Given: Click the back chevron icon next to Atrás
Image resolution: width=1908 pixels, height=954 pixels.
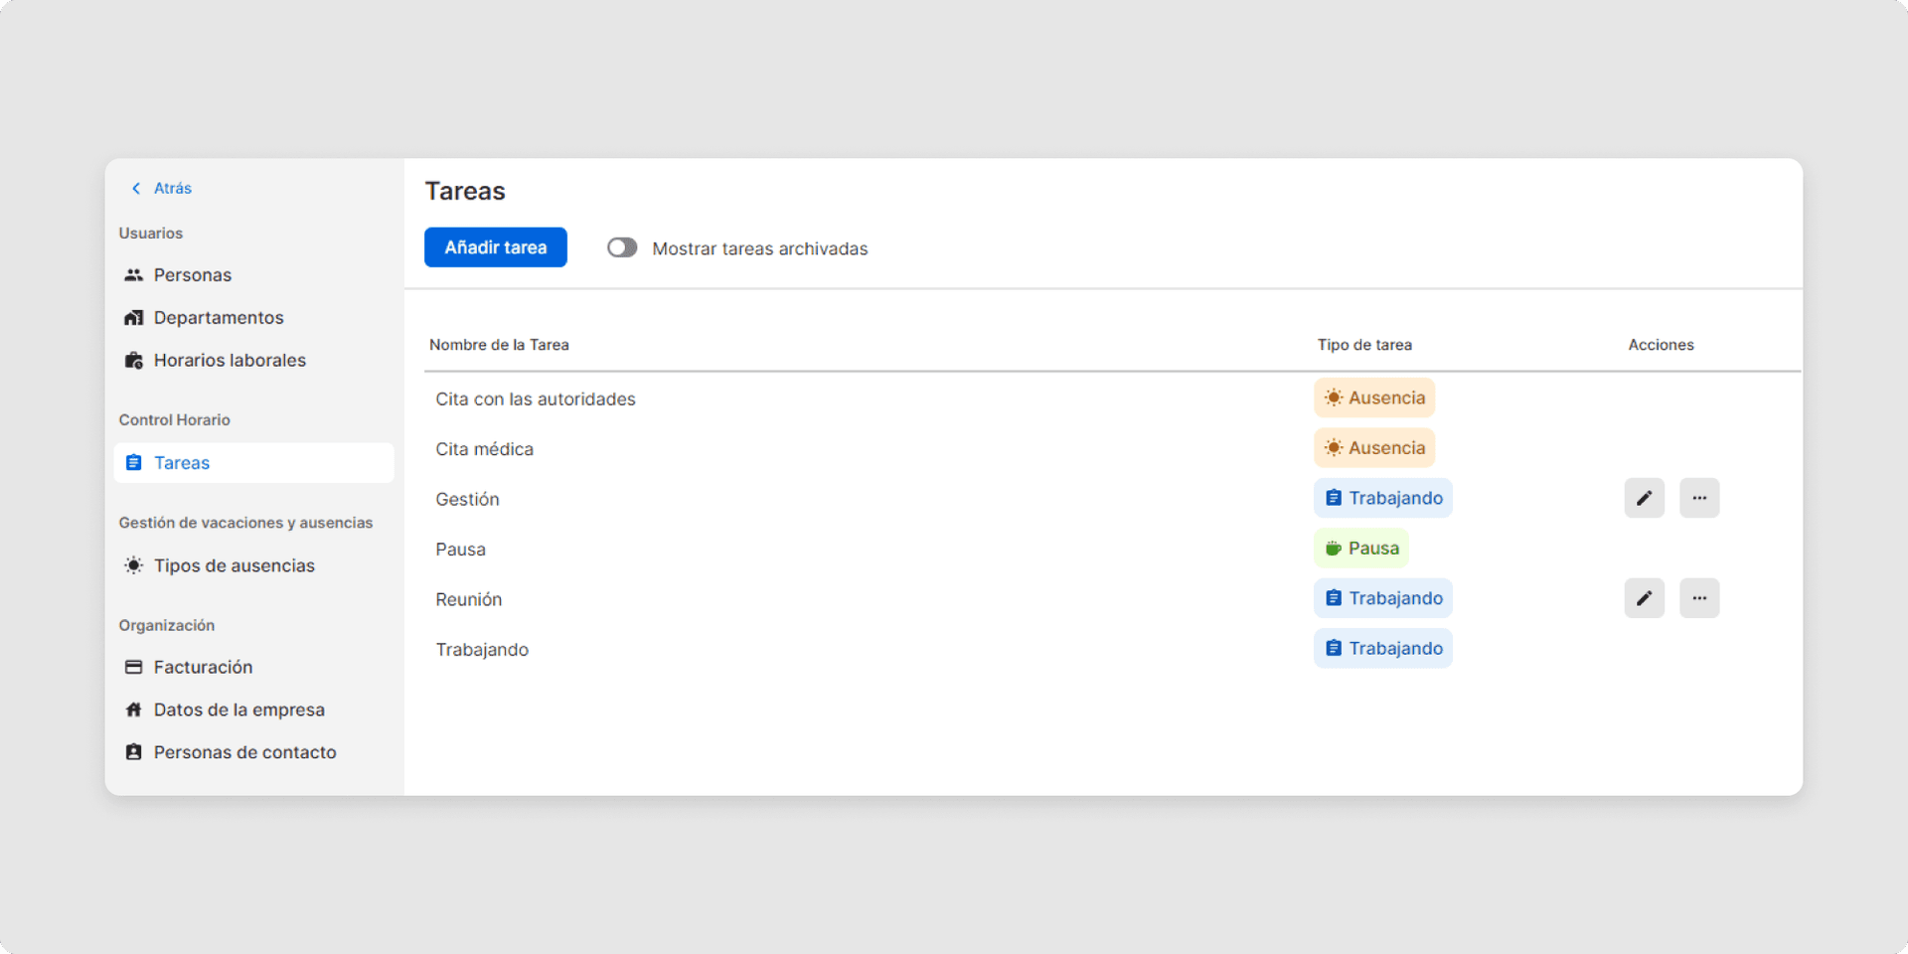Looking at the screenshot, I should pos(136,188).
